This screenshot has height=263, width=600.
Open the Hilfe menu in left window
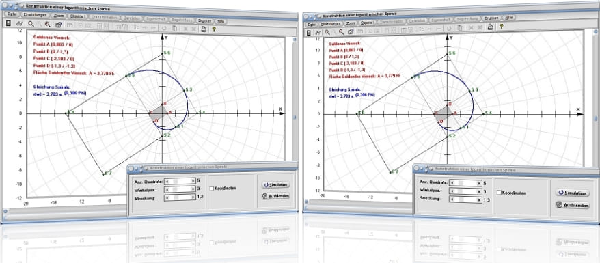pyautogui.click(x=221, y=21)
